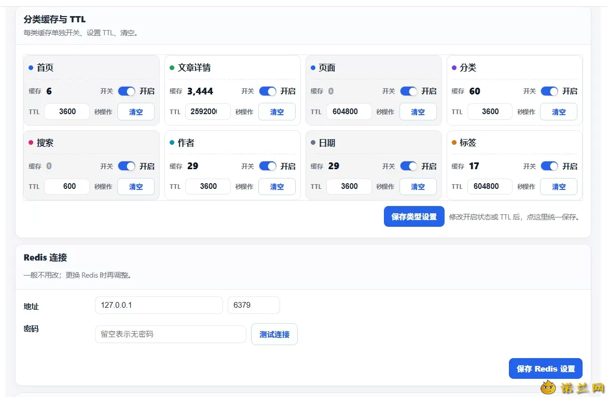Focus the Redis port field 6379
This screenshot has height=397, width=608.
click(x=254, y=305)
